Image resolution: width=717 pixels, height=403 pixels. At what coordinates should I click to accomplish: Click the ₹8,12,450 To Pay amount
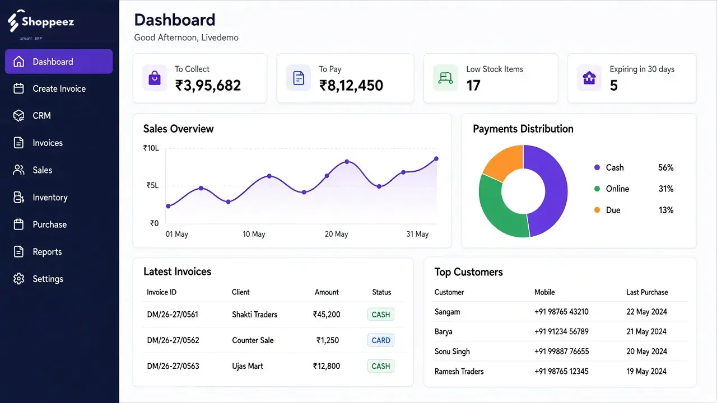(x=351, y=86)
